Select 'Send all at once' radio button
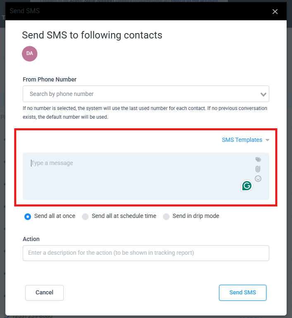This screenshot has height=318, width=292. [x=28, y=216]
